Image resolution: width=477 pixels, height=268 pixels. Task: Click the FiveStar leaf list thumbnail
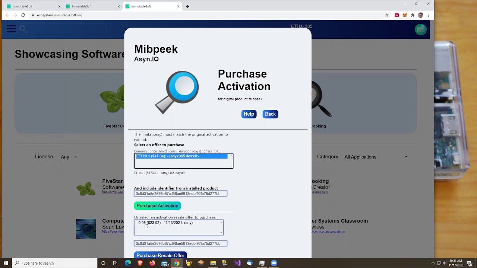86,189
